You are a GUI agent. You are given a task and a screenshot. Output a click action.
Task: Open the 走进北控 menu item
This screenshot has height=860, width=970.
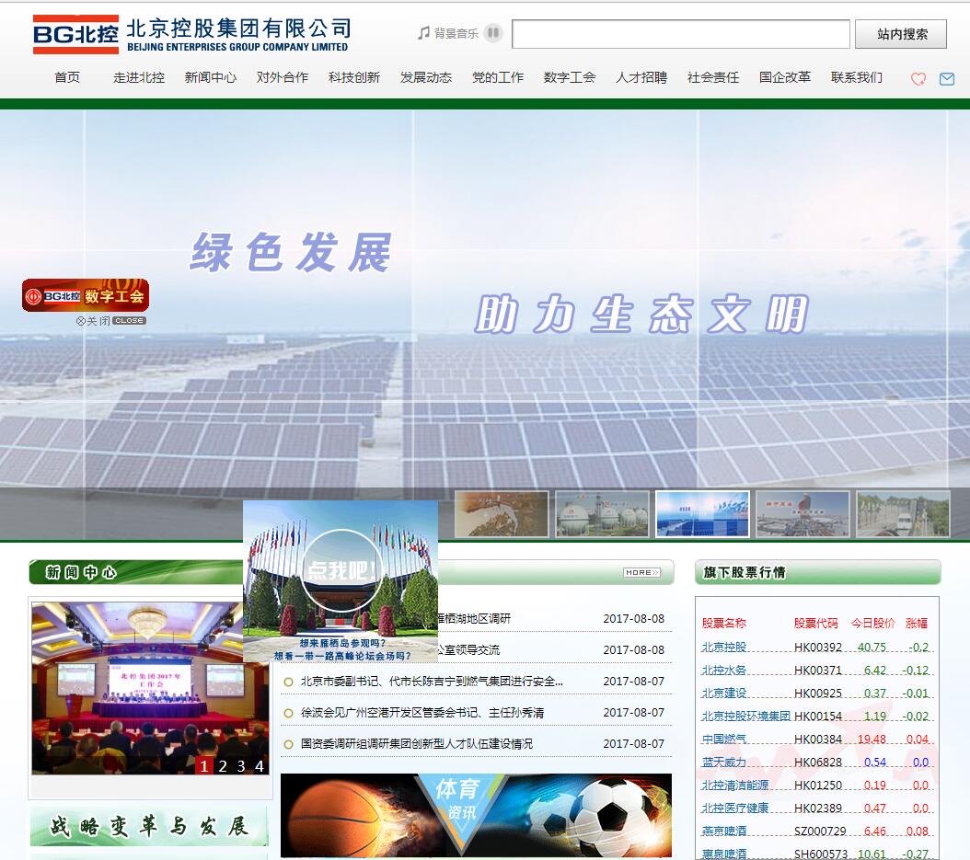pos(139,77)
